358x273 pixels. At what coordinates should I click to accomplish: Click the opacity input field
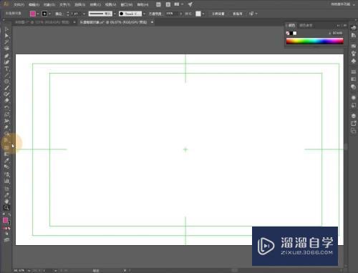[x=172, y=14]
